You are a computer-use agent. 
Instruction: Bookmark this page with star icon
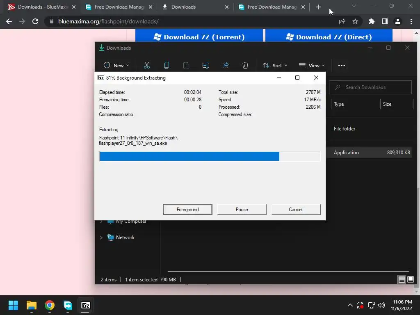[x=355, y=21]
